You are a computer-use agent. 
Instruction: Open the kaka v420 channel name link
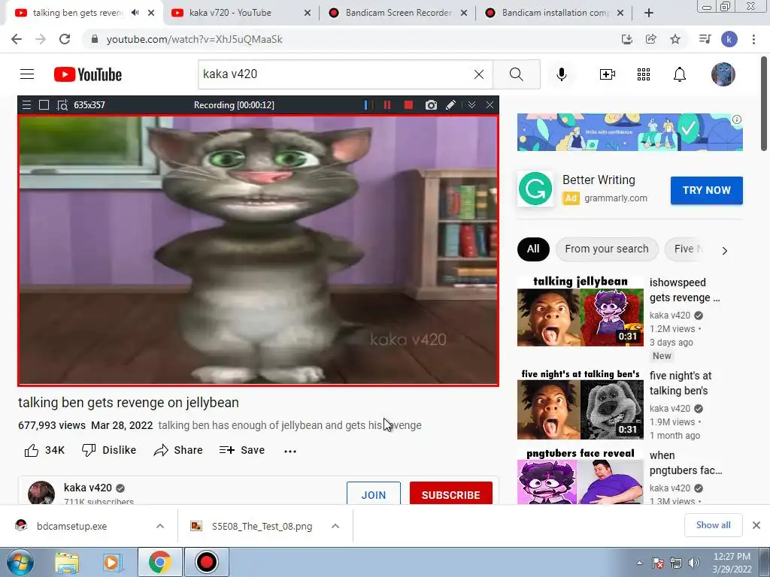point(88,488)
